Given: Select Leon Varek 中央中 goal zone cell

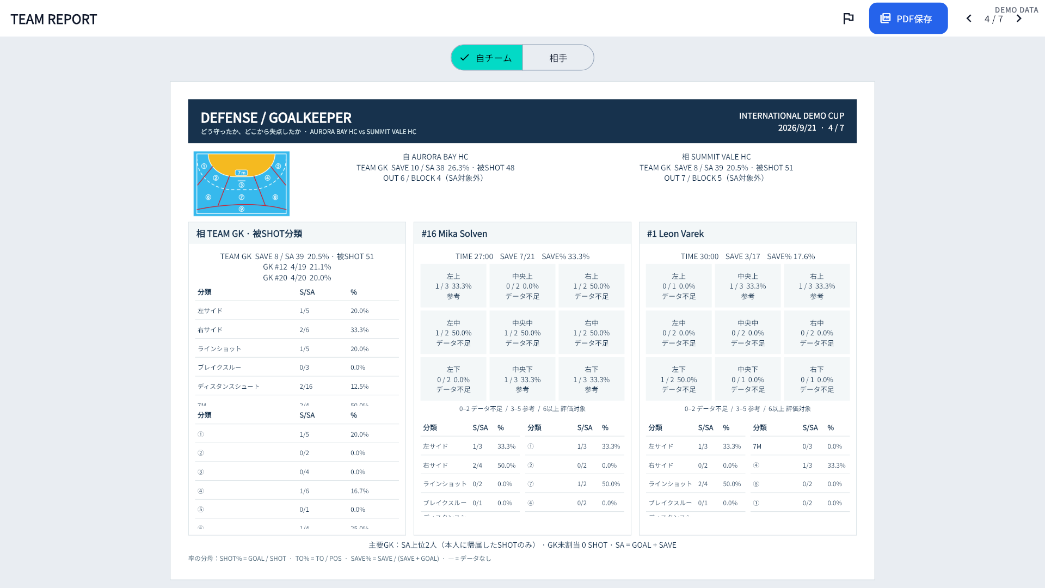Looking at the screenshot, I should click(748, 333).
